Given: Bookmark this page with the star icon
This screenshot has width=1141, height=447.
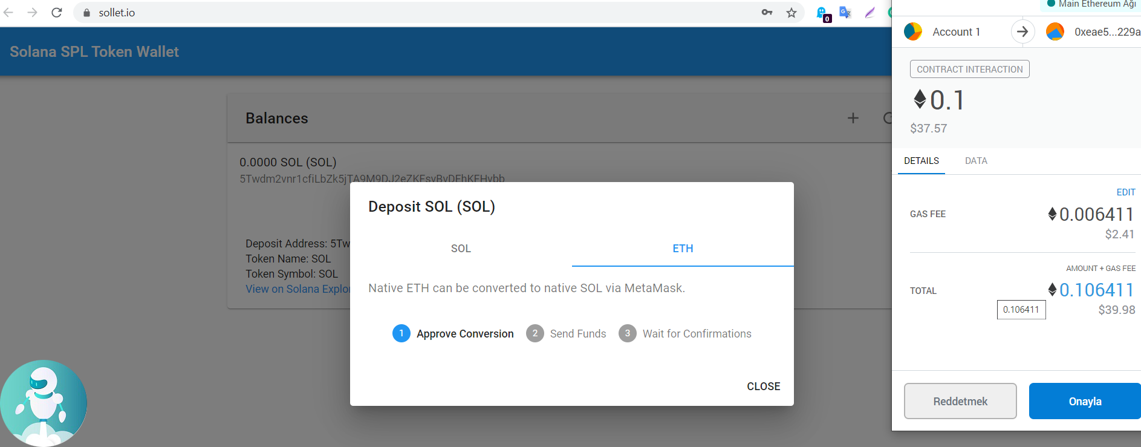Looking at the screenshot, I should click(x=792, y=13).
